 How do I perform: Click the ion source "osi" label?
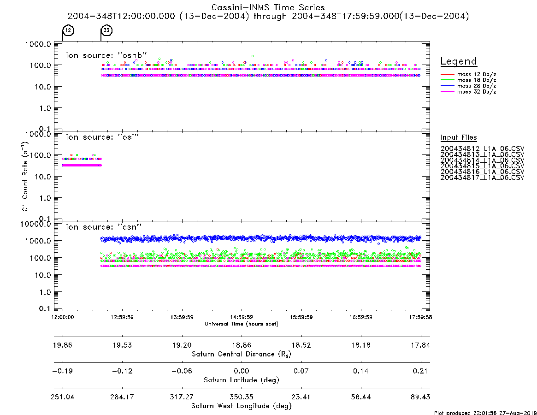tap(102, 137)
